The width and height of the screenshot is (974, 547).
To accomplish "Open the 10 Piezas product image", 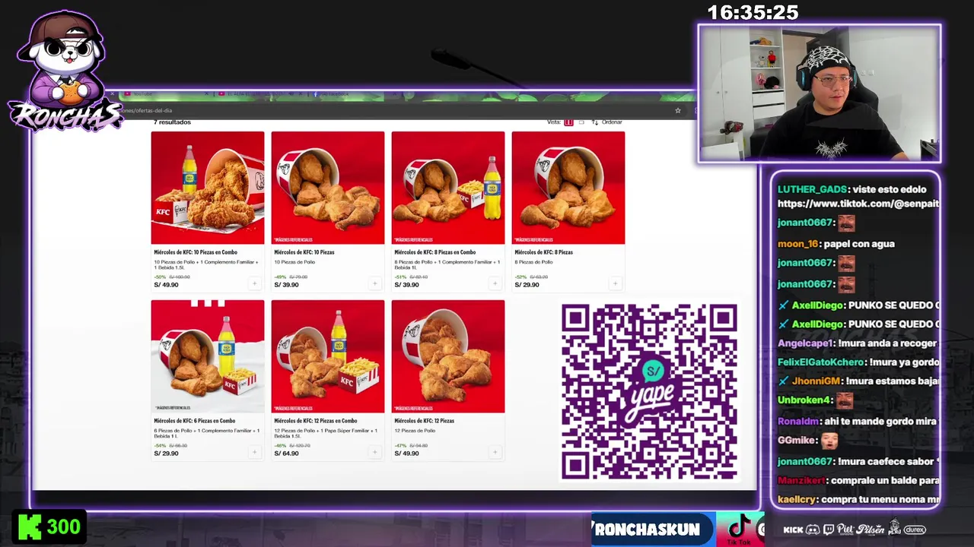I will pyautogui.click(x=328, y=188).
